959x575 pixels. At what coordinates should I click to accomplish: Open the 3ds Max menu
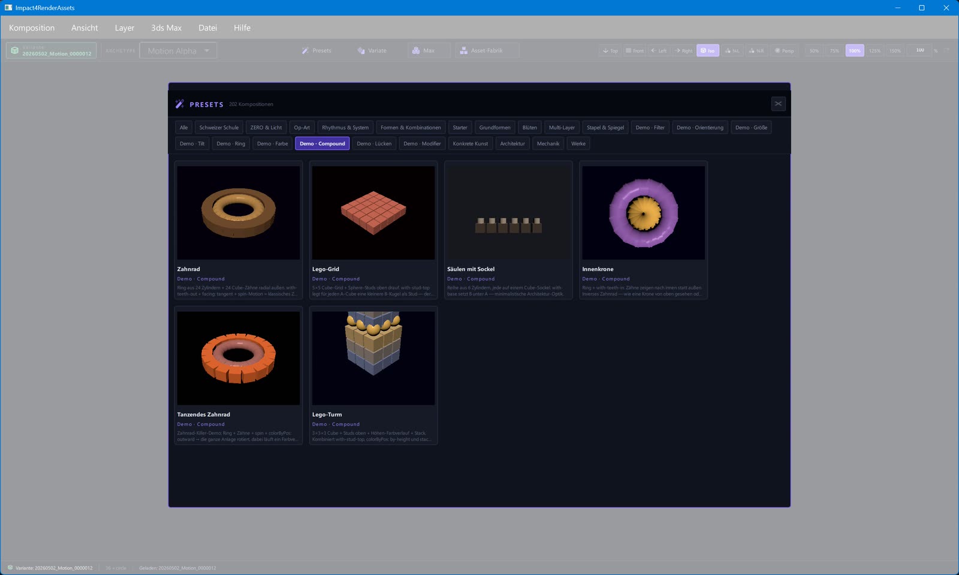pyautogui.click(x=166, y=28)
